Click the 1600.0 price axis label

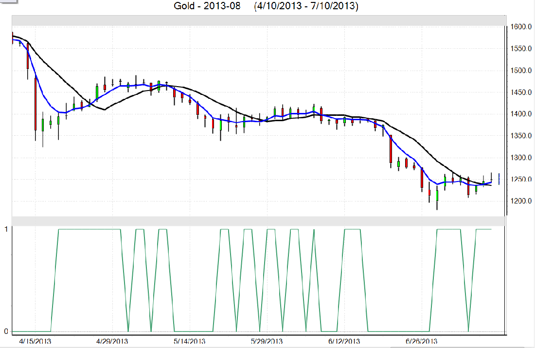pos(520,27)
